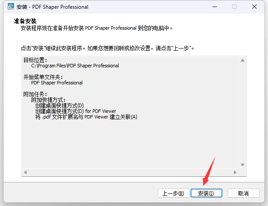This screenshot has height=206, width=268.
Task: Click the 目标位置 label in summary
Action: click(35, 60)
